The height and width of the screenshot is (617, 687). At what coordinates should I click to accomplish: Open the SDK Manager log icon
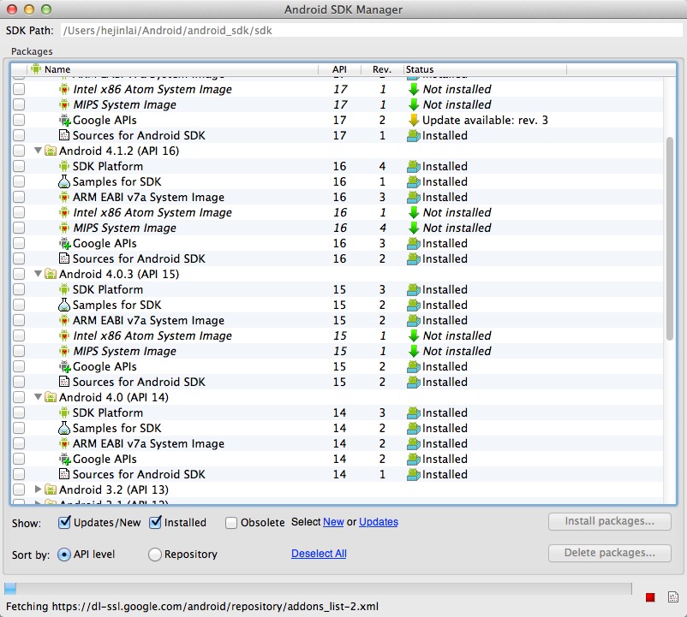(673, 596)
